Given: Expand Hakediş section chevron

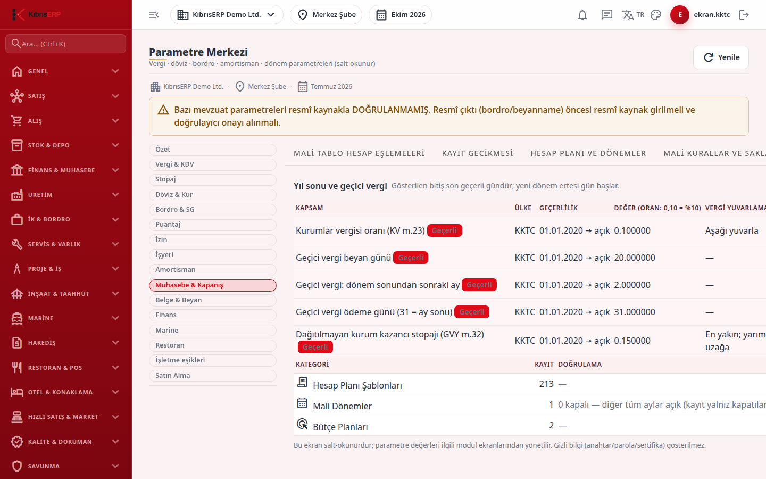Looking at the screenshot, I should 115,343.
